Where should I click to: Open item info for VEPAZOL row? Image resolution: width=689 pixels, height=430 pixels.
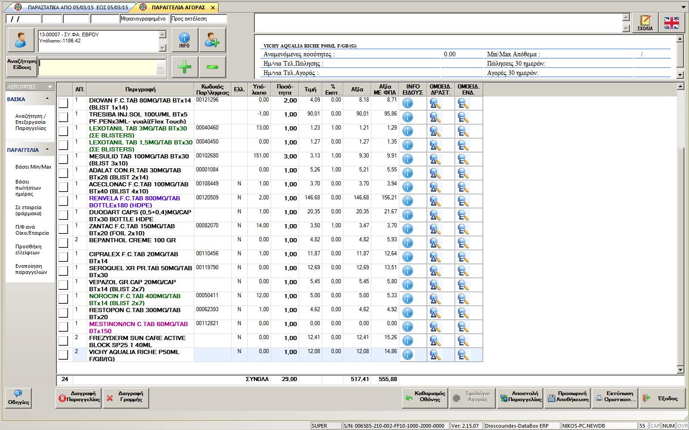click(x=408, y=285)
